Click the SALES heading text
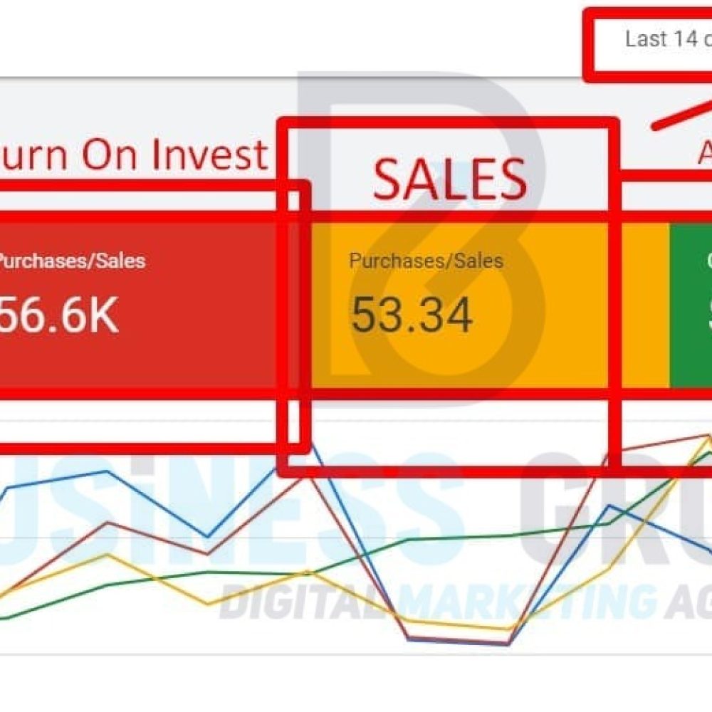The image size is (712, 712). pyautogui.click(x=449, y=179)
